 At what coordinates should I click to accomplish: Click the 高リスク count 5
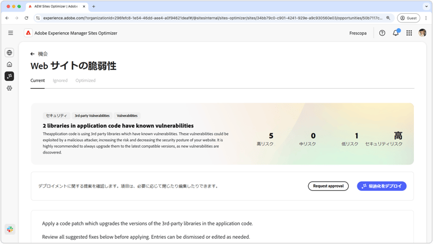coord(271,136)
